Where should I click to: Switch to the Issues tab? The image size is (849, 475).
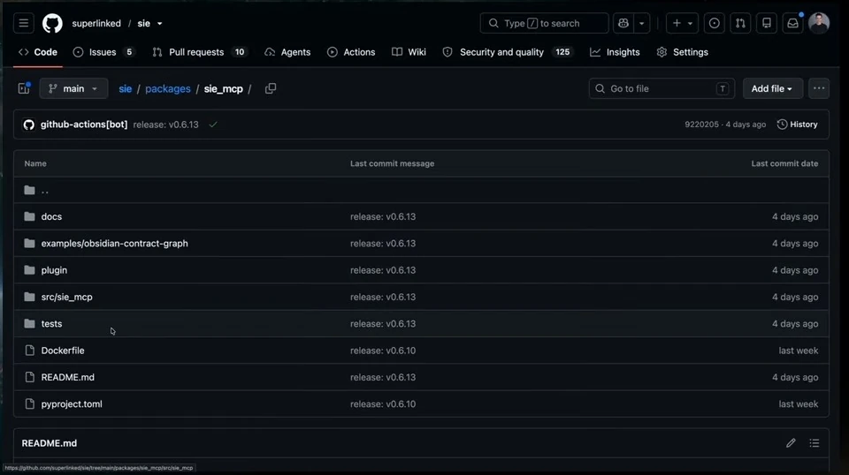[x=103, y=52]
